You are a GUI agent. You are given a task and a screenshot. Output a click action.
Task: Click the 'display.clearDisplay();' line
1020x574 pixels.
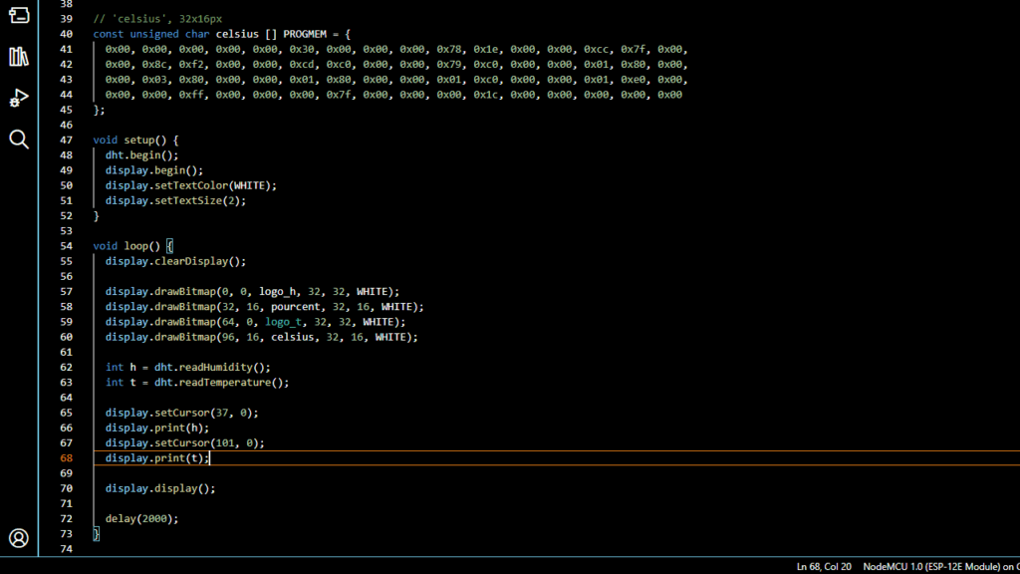(x=175, y=261)
